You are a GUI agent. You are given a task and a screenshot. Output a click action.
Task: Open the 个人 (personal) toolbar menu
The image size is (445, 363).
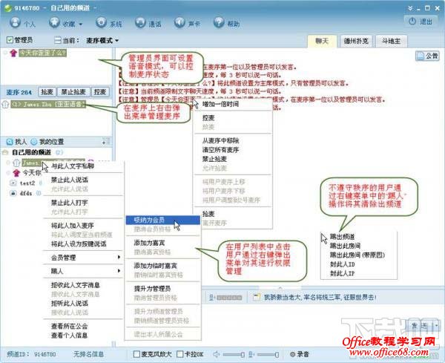click(22, 23)
